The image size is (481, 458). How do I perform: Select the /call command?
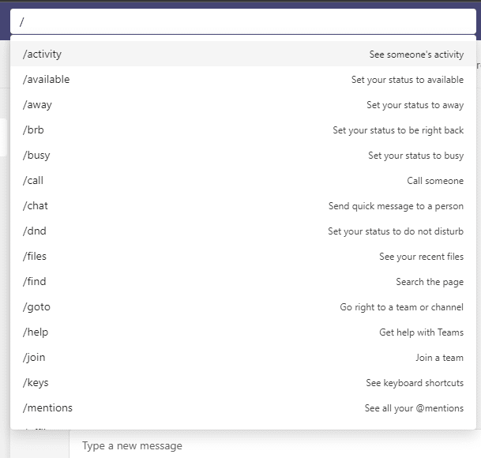pos(243,180)
